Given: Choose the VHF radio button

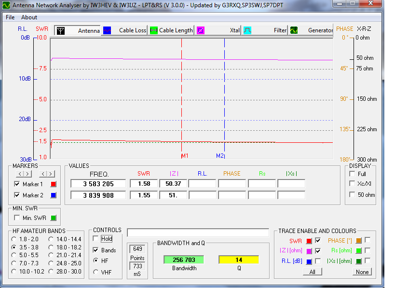Looking at the screenshot, I should click(x=96, y=272).
